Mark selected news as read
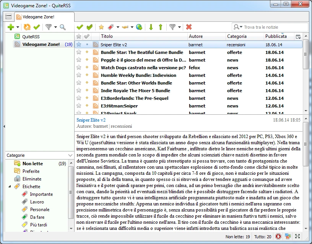Image resolution: width=312 pixels, height=244 pixels. point(80,27)
